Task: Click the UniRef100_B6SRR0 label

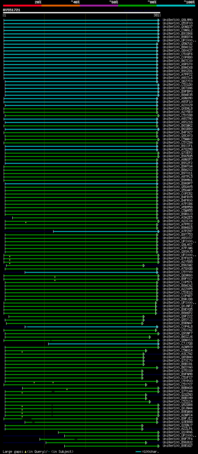Action: click(178, 129)
